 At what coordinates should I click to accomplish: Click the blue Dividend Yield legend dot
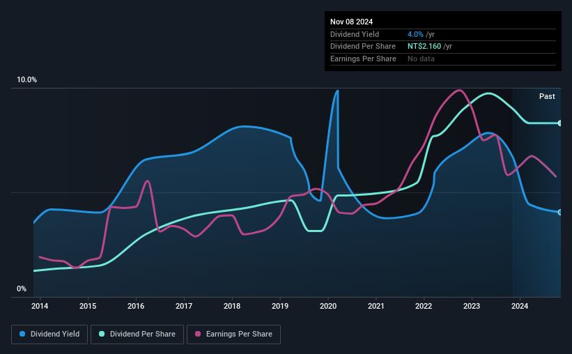[22, 334]
